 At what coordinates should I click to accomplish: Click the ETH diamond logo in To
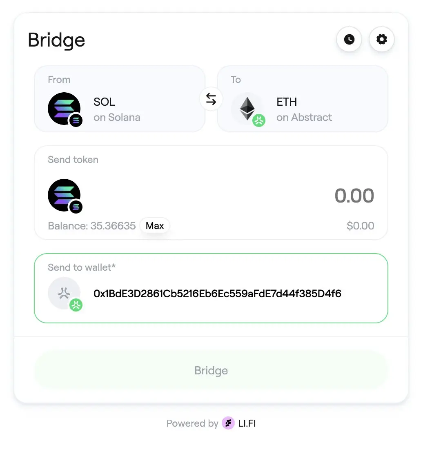tap(247, 109)
